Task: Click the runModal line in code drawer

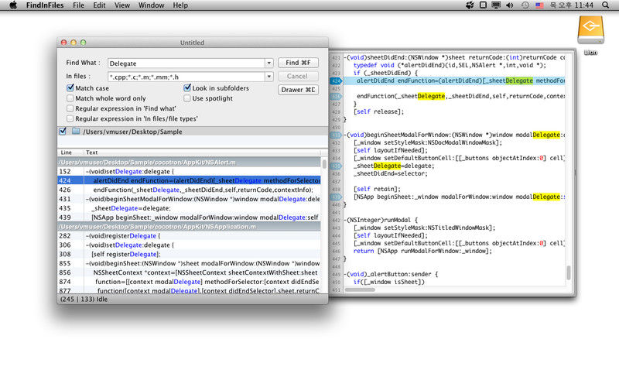Action: [x=381, y=220]
